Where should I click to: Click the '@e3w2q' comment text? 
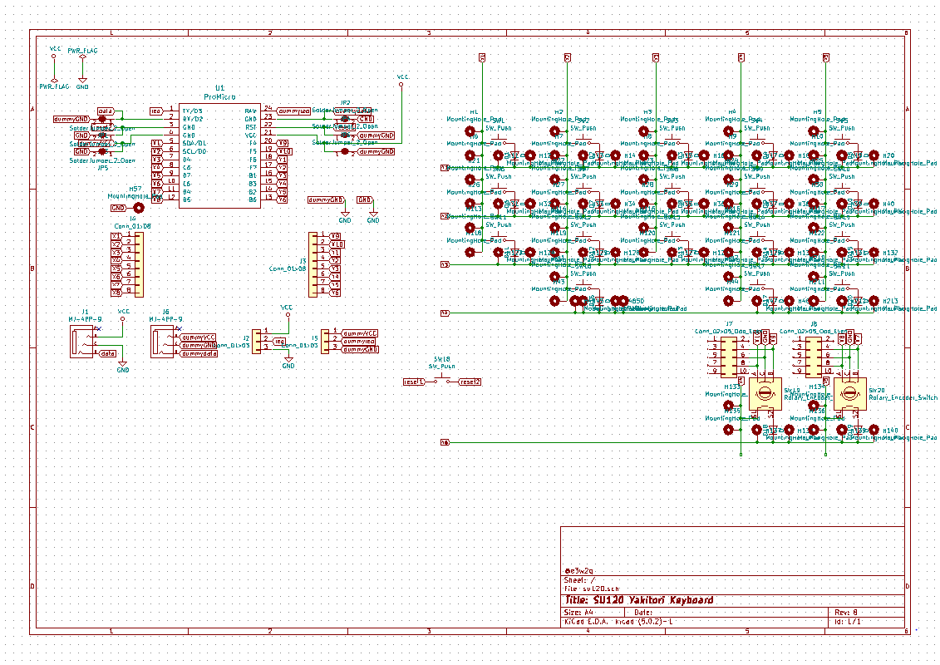[x=579, y=571]
